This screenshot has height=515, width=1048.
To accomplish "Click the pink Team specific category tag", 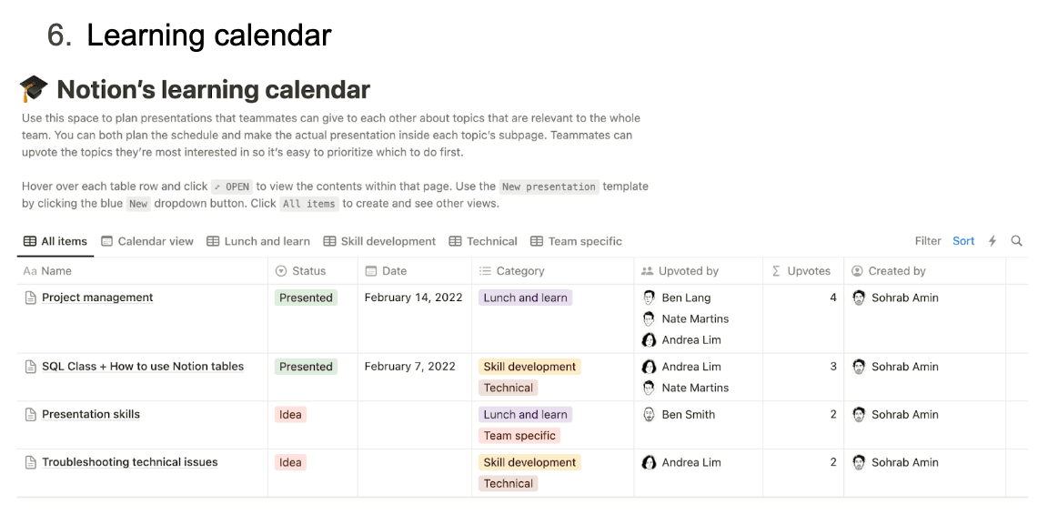I will tap(519, 436).
